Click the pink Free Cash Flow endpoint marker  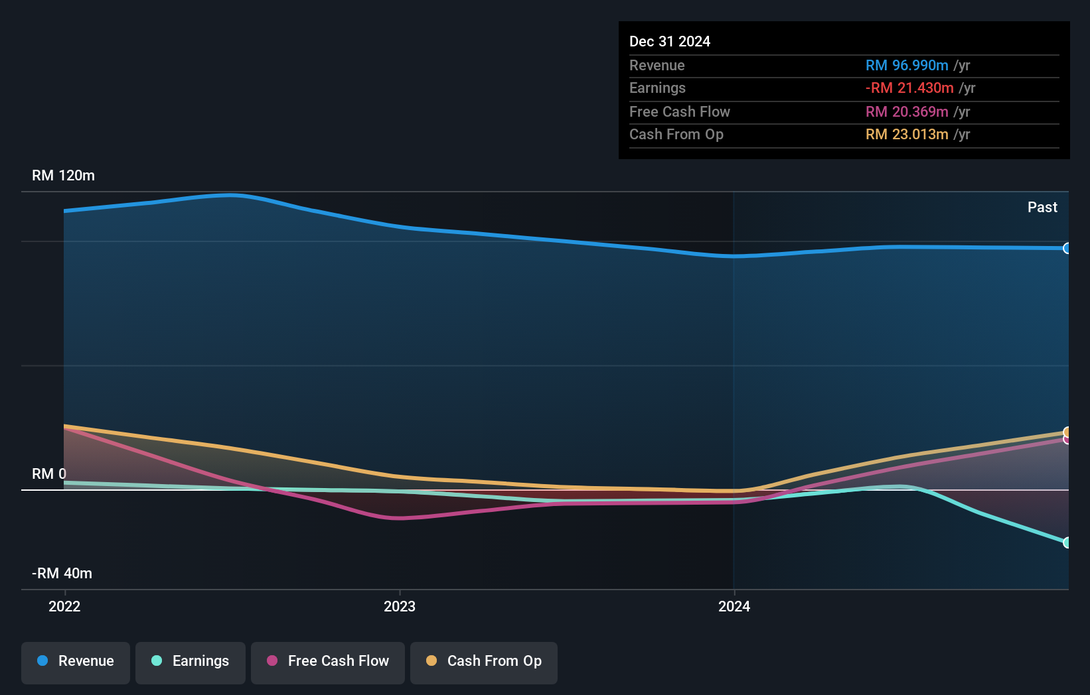click(x=1067, y=440)
